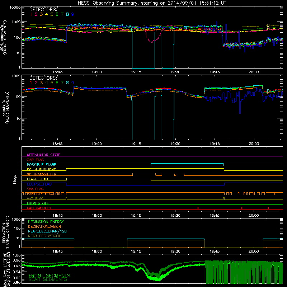Click the SAA_FLAG label
Screen dimensions: 287x287
35,189
